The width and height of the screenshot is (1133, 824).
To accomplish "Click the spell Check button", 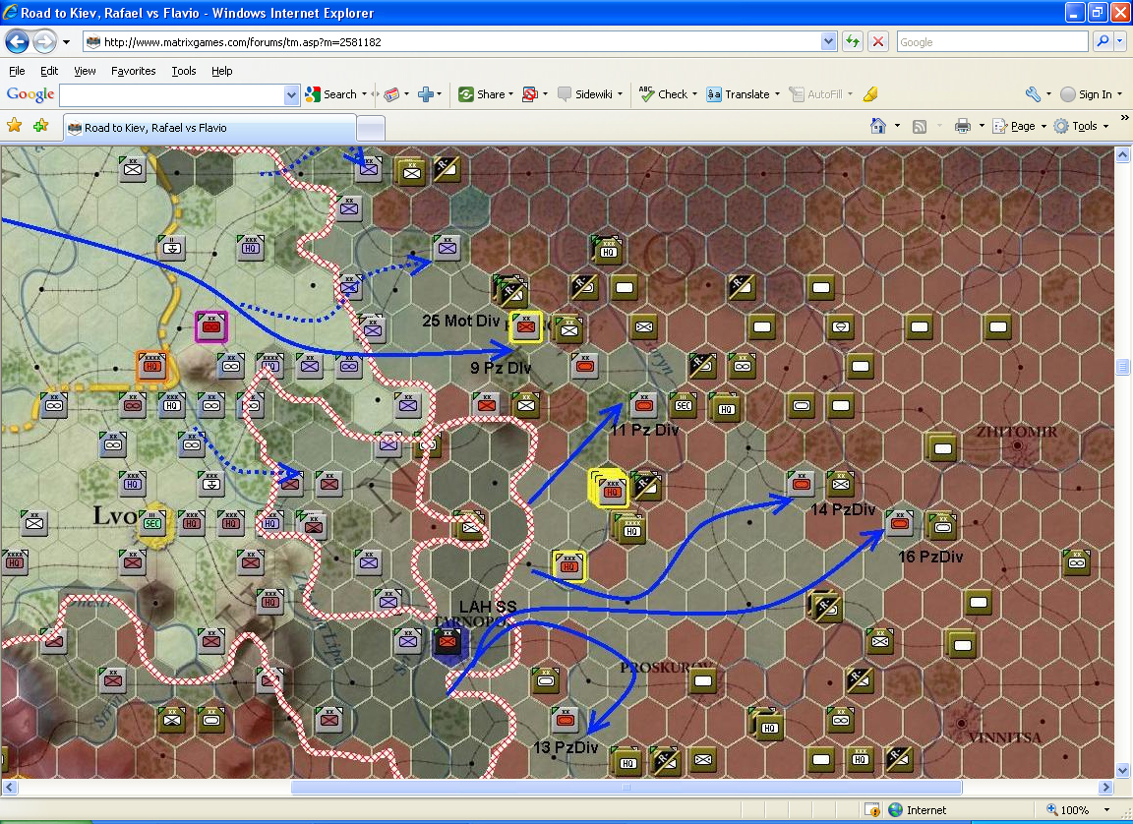I will click(x=663, y=94).
